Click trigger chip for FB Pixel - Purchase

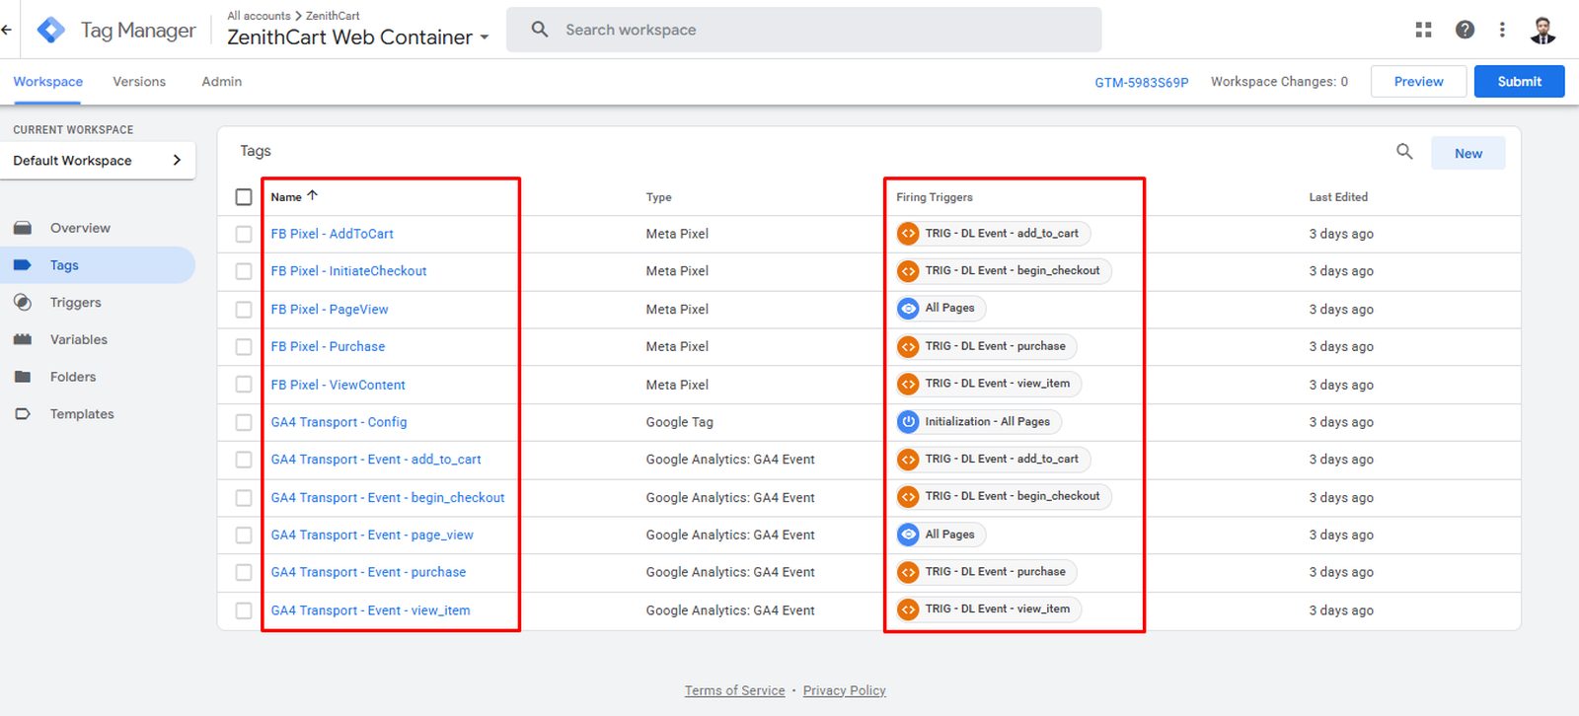point(986,346)
